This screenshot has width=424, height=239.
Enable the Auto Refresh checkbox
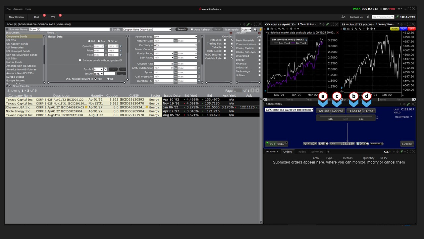[192, 30]
